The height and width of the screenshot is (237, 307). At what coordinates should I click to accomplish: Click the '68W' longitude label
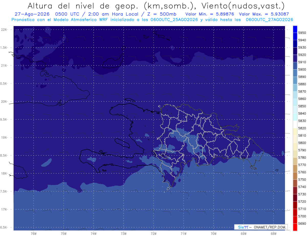click(273, 233)
